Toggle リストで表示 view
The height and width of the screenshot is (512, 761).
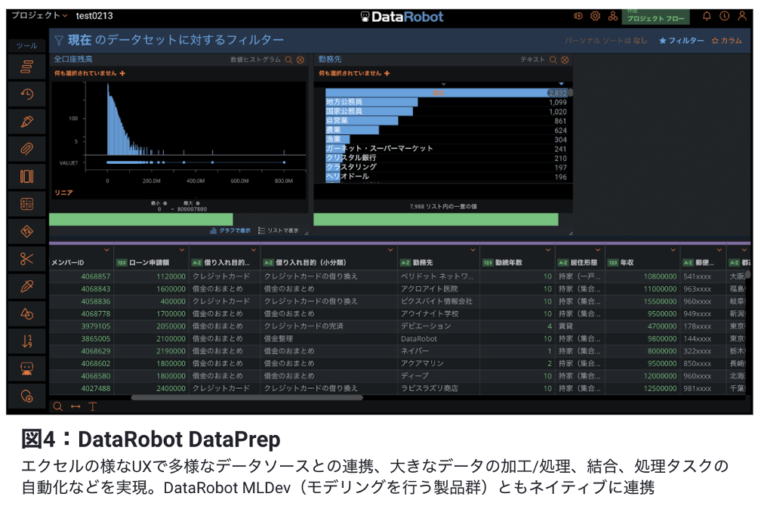tap(279, 230)
